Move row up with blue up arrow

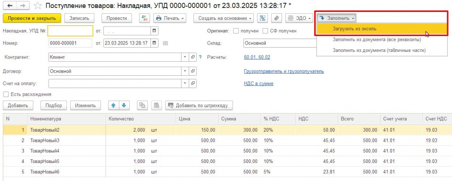point(113,105)
